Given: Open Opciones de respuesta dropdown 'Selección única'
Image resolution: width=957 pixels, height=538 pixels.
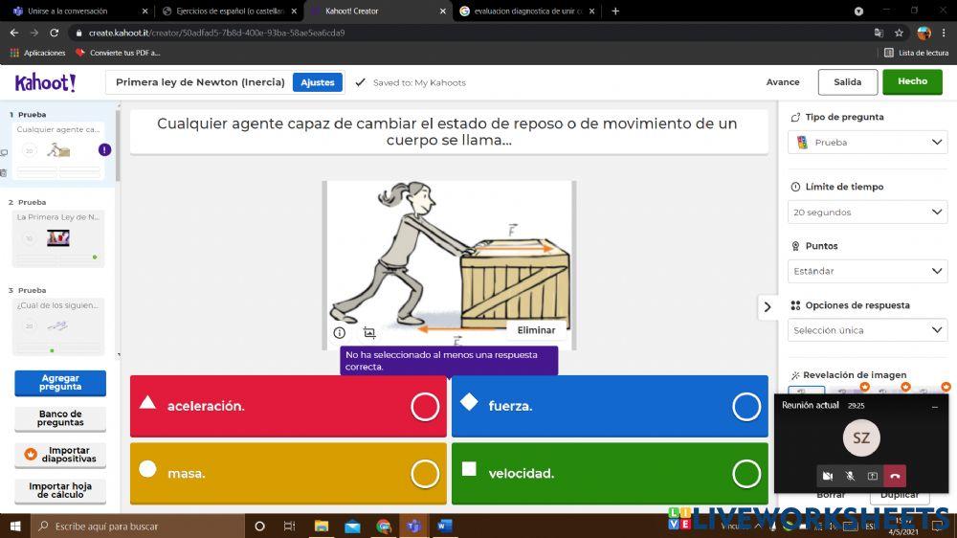Looking at the screenshot, I should [x=867, y=330].
